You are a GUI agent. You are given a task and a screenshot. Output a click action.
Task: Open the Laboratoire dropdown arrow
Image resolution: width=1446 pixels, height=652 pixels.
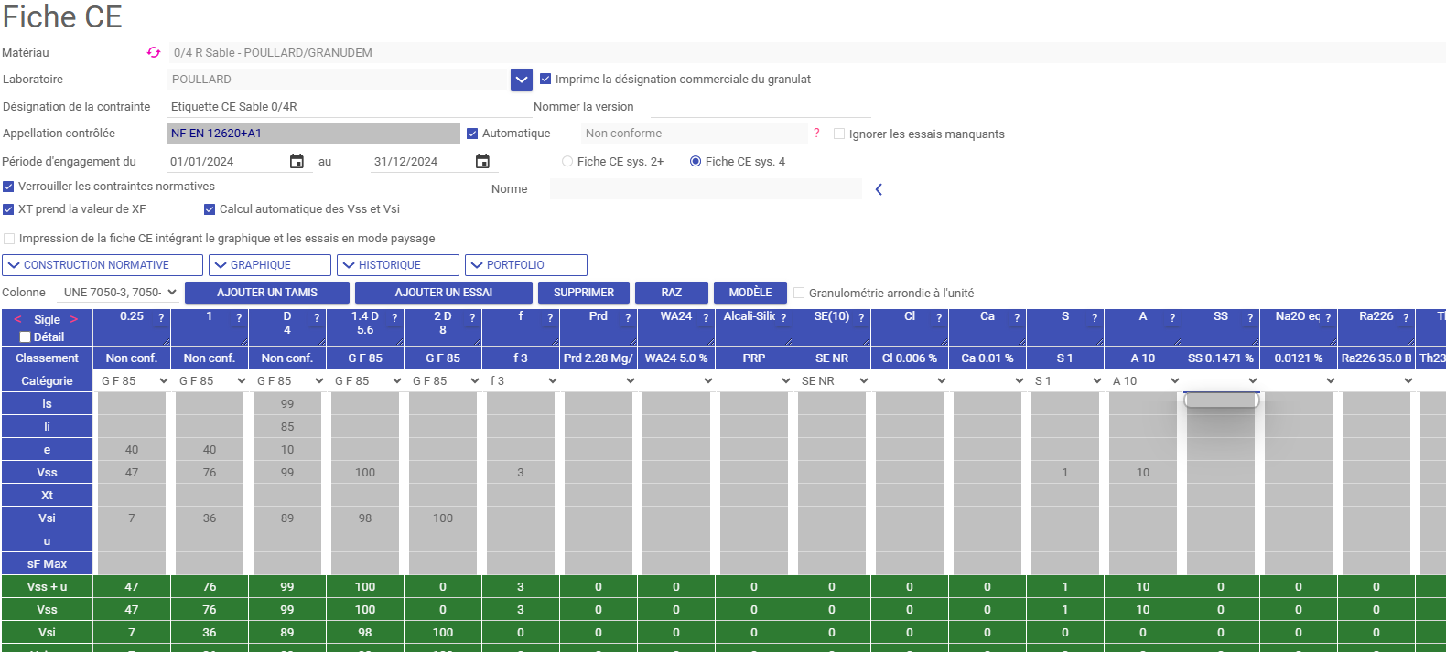(521, 80)
